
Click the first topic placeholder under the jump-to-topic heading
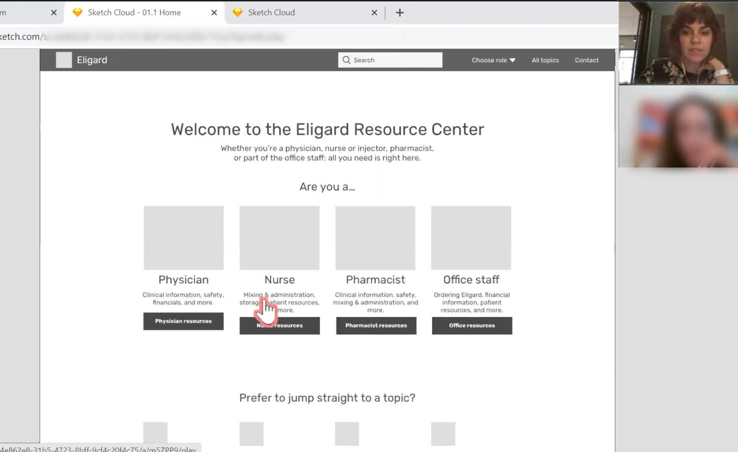pos(155,434)
